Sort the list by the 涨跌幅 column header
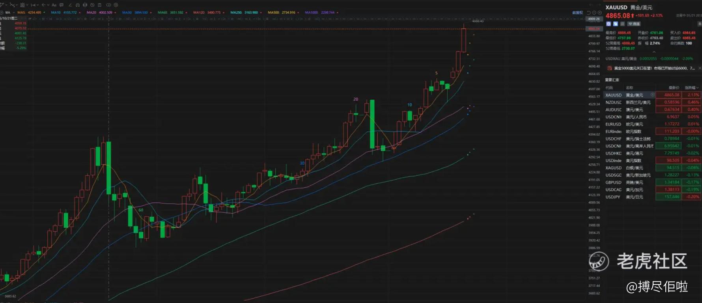Viewport: 702px width, 303px height. pos(692,87)
